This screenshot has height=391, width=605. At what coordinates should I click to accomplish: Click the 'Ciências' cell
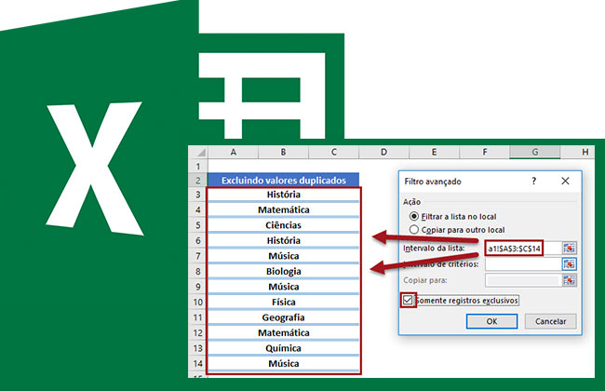click(x=284, y=225)
